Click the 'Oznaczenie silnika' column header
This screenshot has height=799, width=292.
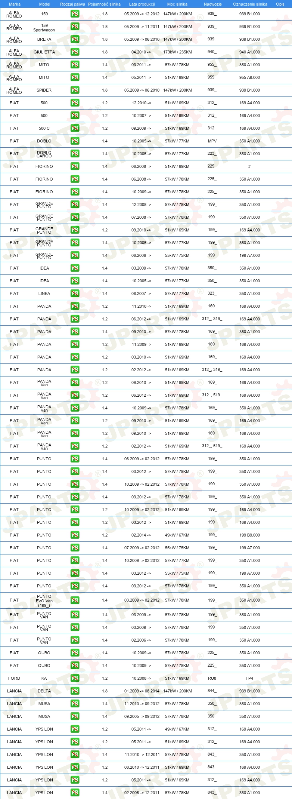[x=250, y=4]
